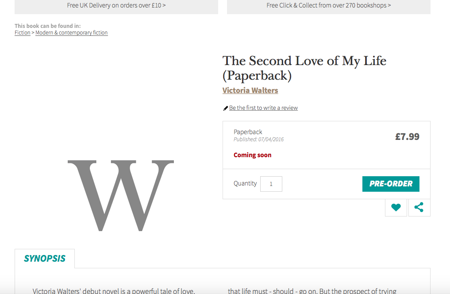Screen dimensions: 450x294
Task: Open the Free Click & Collect banner
Action: click(x=329, y=6)
